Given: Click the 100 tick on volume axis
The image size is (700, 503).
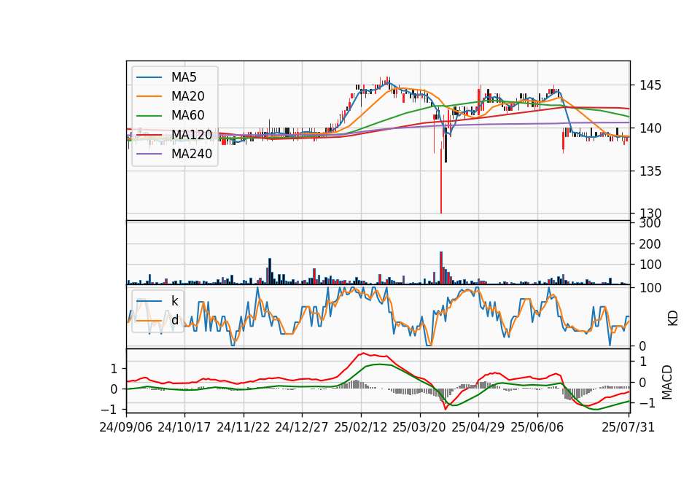Looking at the screenshot, I should point(650,265).
